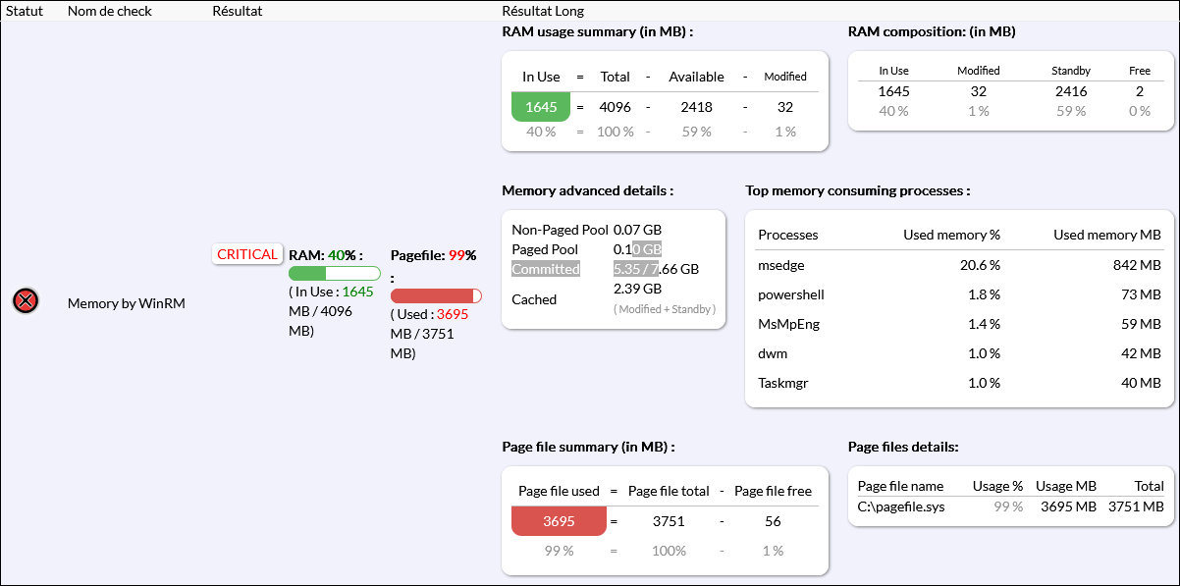The width and height of the screenshot is (1180, 586).
Task: Click the red Pagefile usage progress bar
Action: pos(436,295)
